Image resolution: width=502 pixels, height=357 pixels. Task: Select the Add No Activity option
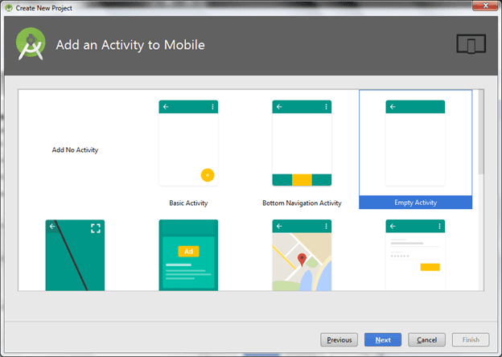coord(75,150)
